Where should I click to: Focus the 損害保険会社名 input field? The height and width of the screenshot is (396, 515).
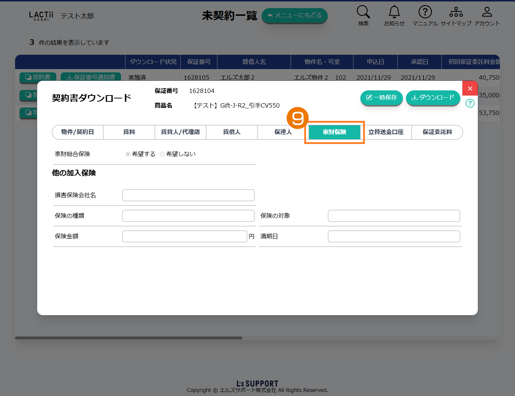click(188, 195)
